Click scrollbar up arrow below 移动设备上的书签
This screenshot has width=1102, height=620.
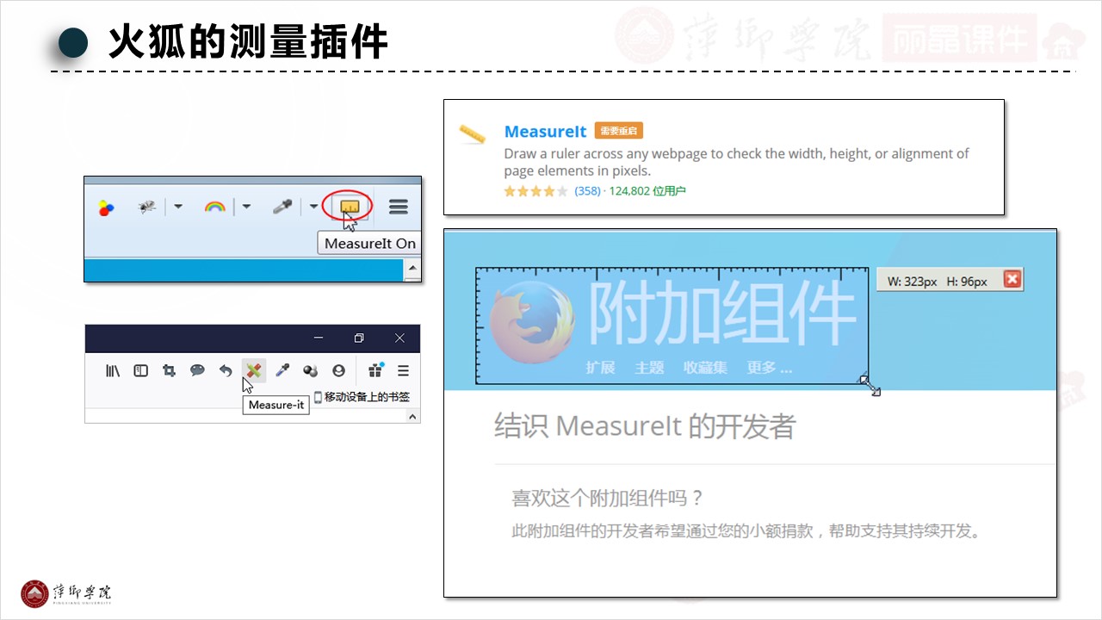(x=413, y=417)
